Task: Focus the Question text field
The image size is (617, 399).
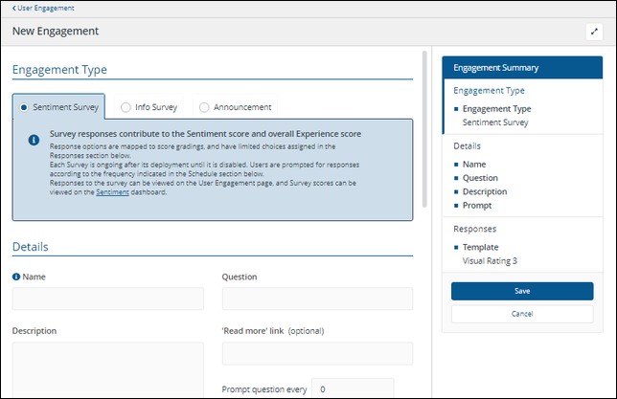Action: (x=317, y=299)
